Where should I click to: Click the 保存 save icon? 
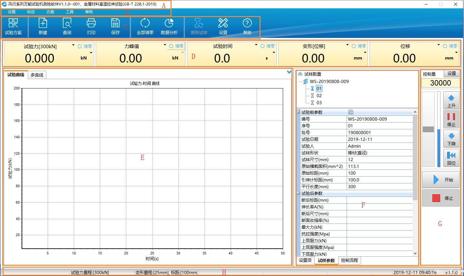coord(115,26)
